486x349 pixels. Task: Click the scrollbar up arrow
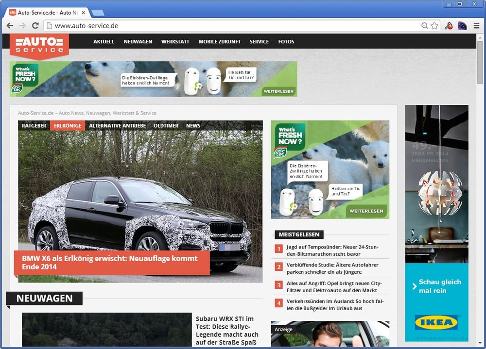[x=480, y=37]
